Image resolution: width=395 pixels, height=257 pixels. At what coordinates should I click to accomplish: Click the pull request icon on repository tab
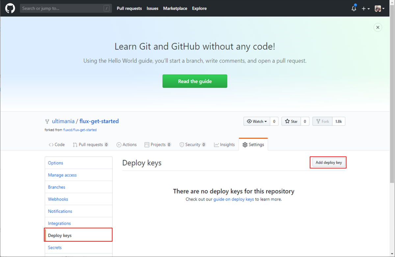[75, 145]
